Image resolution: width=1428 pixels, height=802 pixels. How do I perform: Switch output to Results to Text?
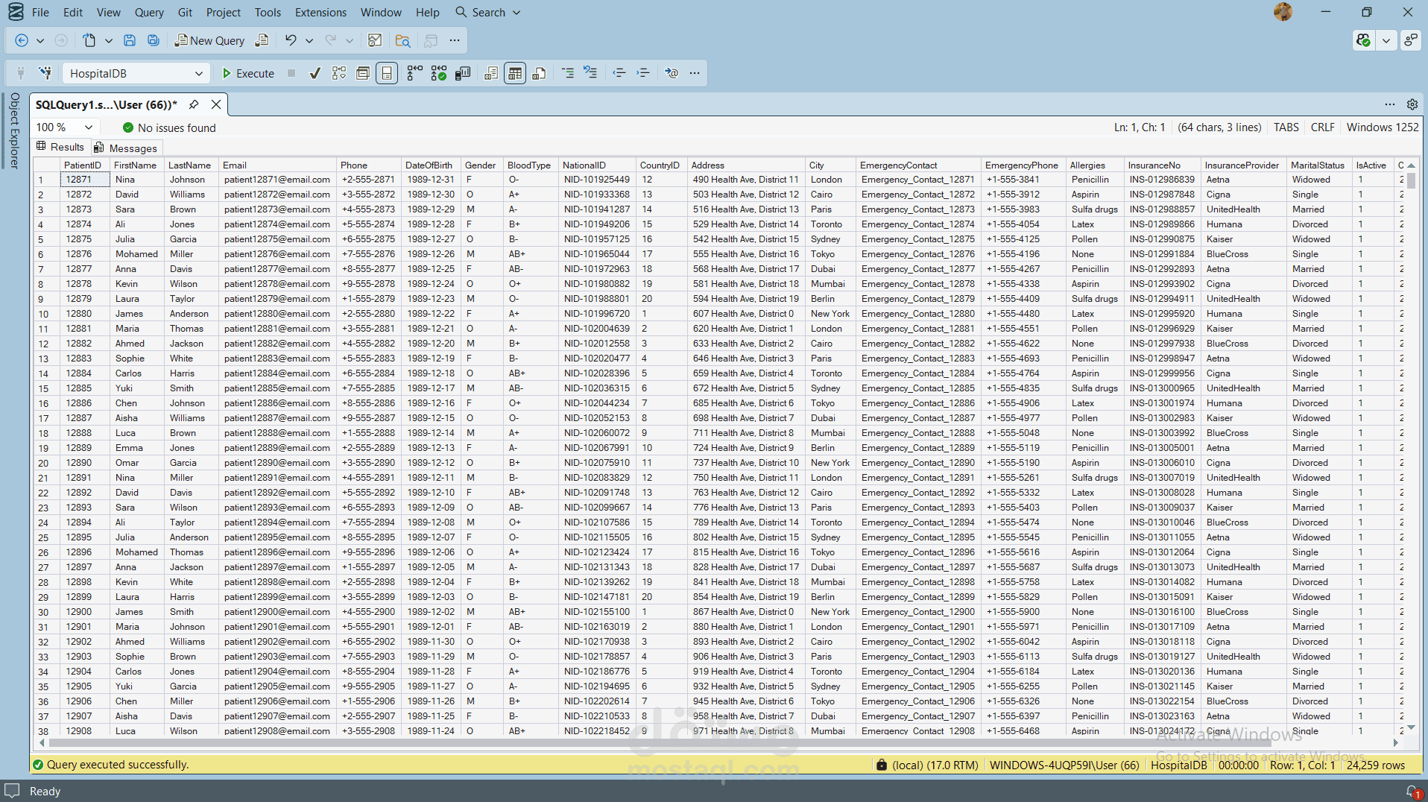[x=491, y=73]
